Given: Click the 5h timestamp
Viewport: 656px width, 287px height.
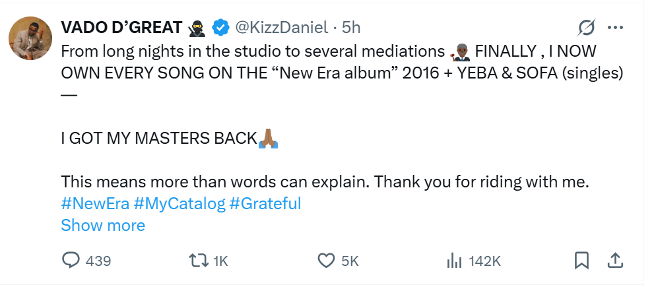Looking at the screenshot, I should coord(351,27).
